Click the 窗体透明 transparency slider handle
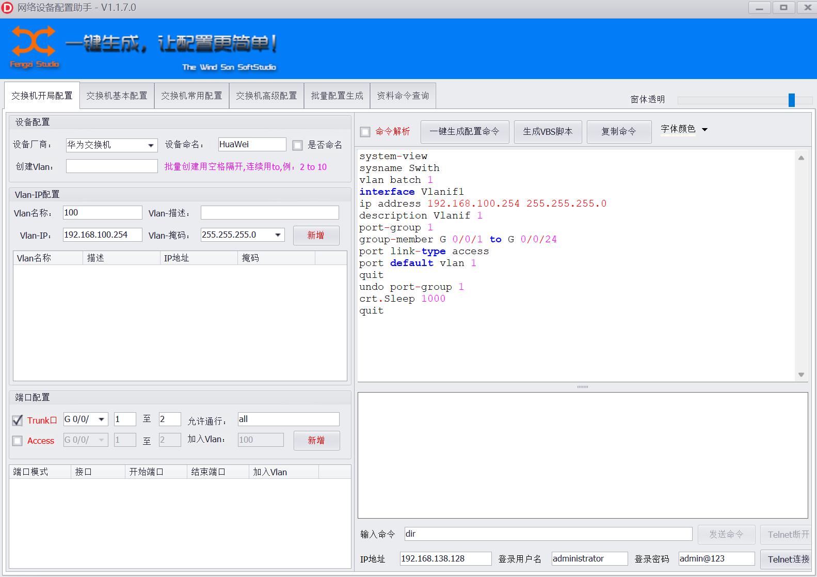Screen dimensions: 817x577 point(791,100)
